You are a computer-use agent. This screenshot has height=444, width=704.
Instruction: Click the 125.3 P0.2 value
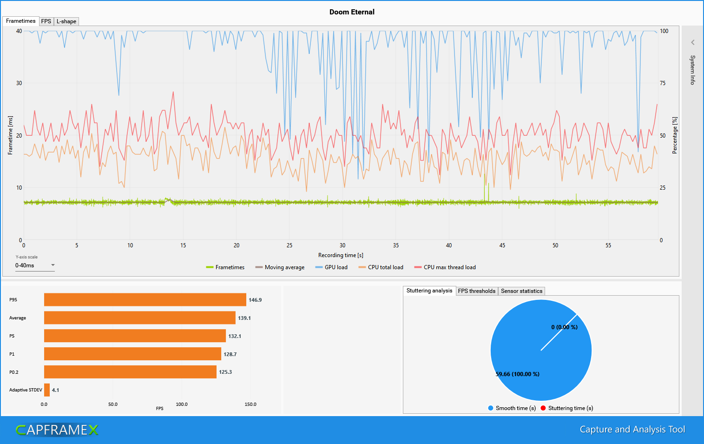pyautogui.click(x=225, y=372)
